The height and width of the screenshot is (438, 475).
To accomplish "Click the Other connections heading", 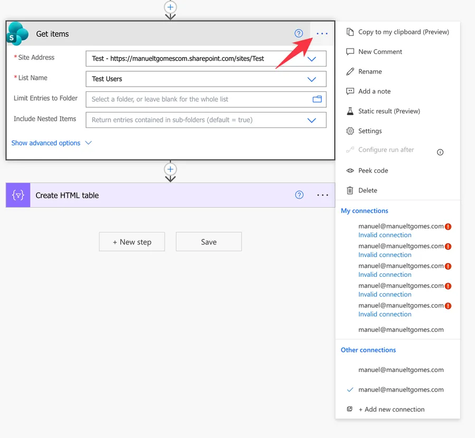I will click(368, 350).
